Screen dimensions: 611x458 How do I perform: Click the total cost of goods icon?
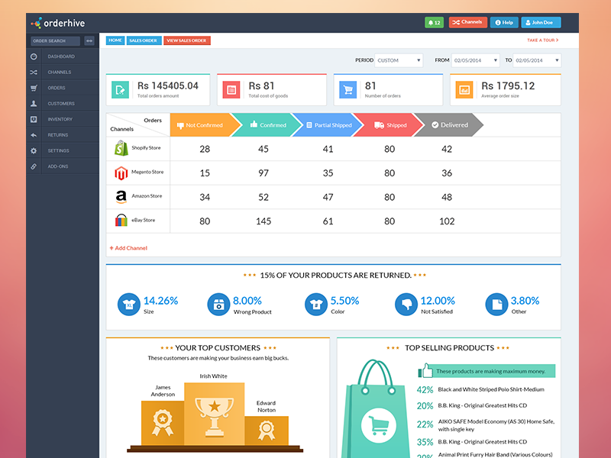pos(231,90)
